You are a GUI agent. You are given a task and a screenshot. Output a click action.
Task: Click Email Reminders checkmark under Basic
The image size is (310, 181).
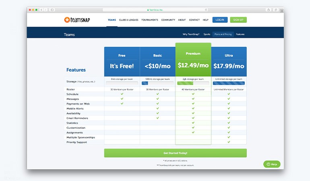(x=157, y=118)
